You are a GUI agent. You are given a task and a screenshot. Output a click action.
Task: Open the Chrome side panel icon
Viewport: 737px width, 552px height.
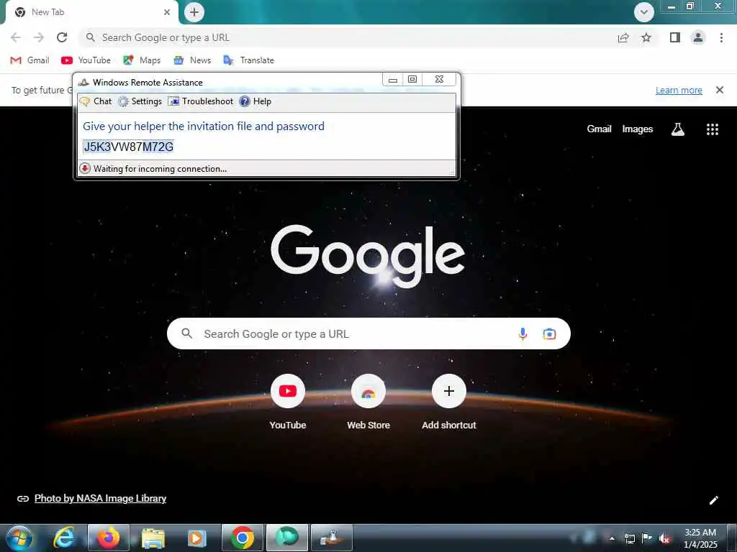[675, 37]
